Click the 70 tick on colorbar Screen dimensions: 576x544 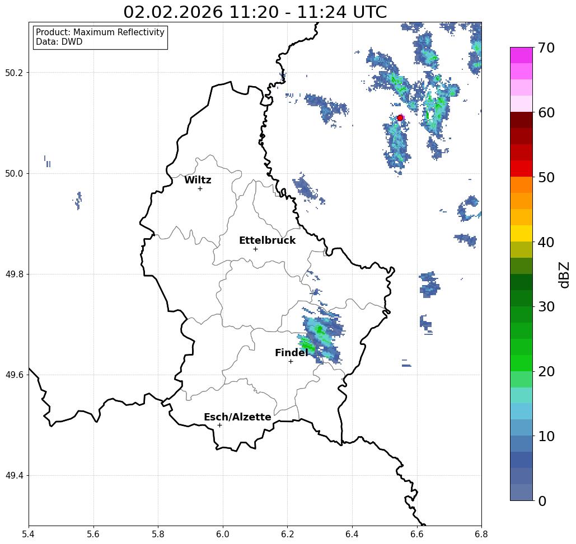546,48
